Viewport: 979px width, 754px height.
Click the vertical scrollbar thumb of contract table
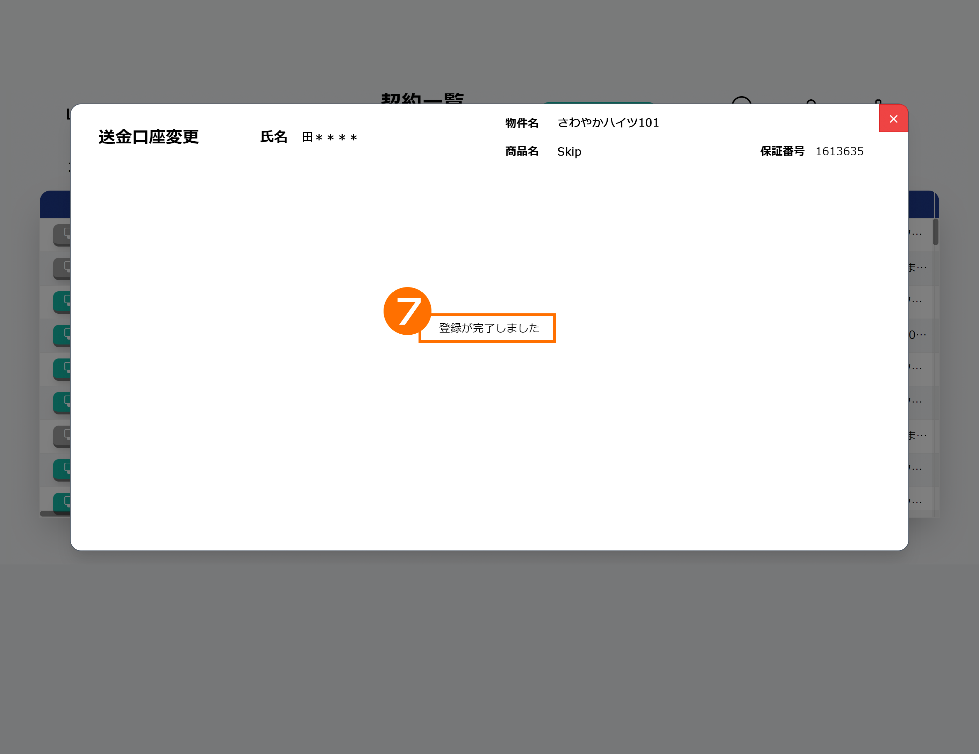pos(935,232)
